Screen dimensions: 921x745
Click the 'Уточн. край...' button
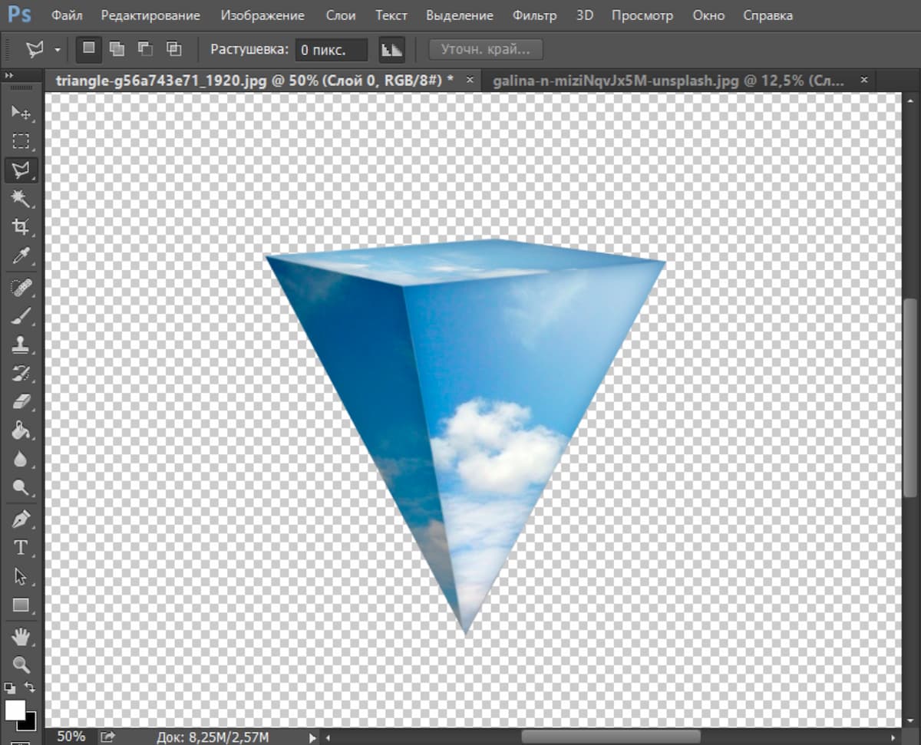point(485,50)
